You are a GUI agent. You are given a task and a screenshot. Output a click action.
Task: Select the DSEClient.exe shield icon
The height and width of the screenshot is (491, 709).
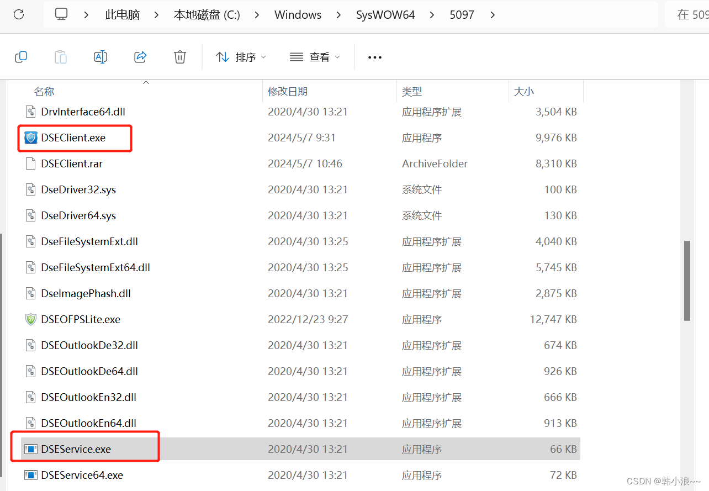pyautogui.click(x=31, y=138)
